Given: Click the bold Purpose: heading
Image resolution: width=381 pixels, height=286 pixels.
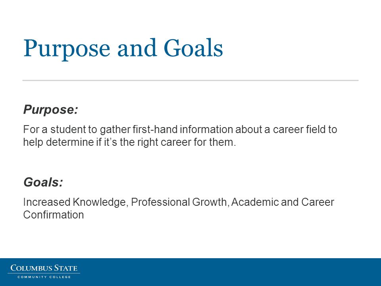Looking at the screenshot, I should (50, 110).
